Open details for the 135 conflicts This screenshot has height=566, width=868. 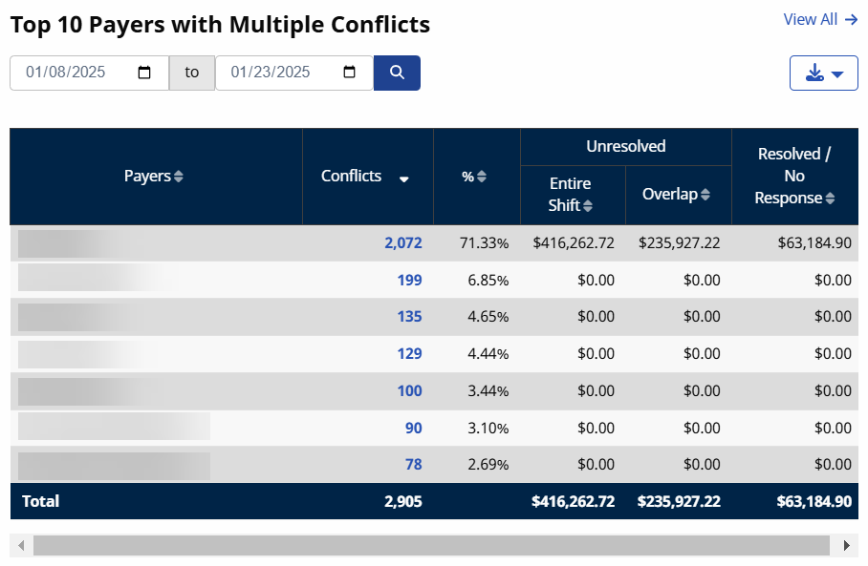tap(410, 316)
